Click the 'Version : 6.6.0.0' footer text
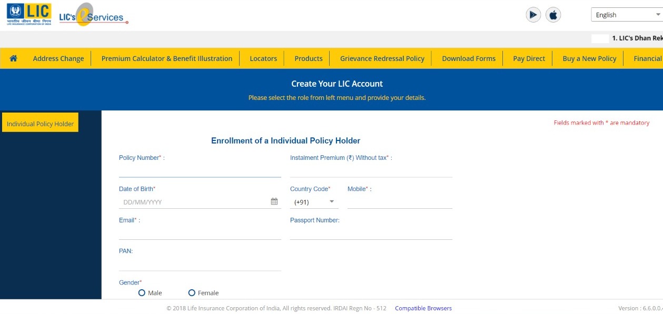Viewport: 663px width, 314px height. pos(640,308)
